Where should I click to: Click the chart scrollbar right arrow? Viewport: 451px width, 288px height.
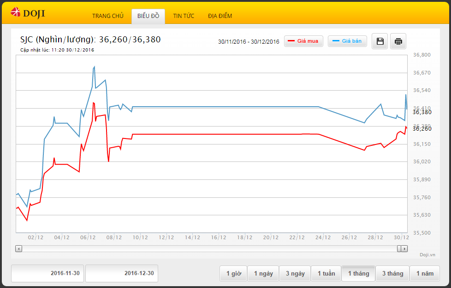[404, 249]
